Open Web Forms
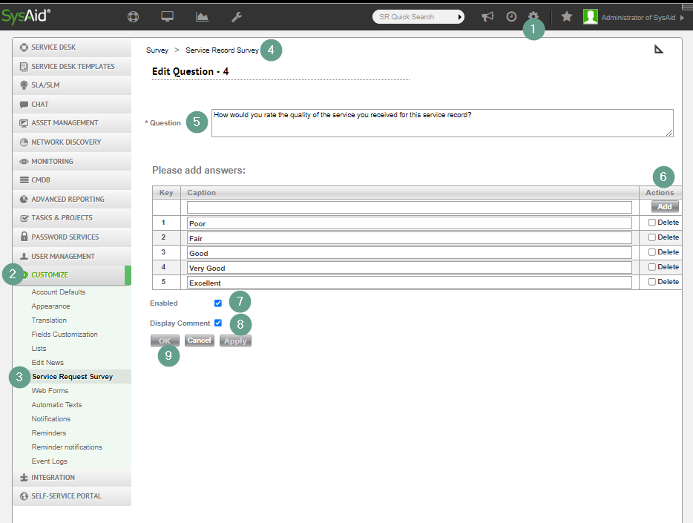The image size is (693, 523). coord(50,391)
